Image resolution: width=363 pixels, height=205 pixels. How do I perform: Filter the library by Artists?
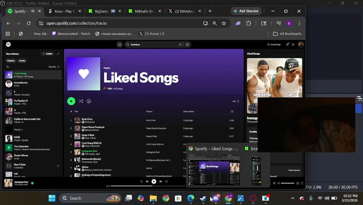tap(22, 61)
